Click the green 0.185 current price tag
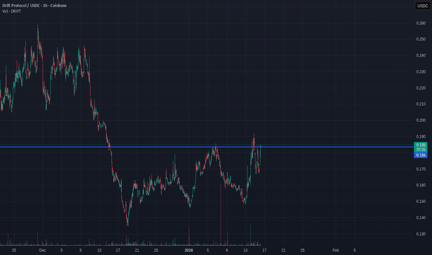 pyautogui.click(x=421, y=145)
